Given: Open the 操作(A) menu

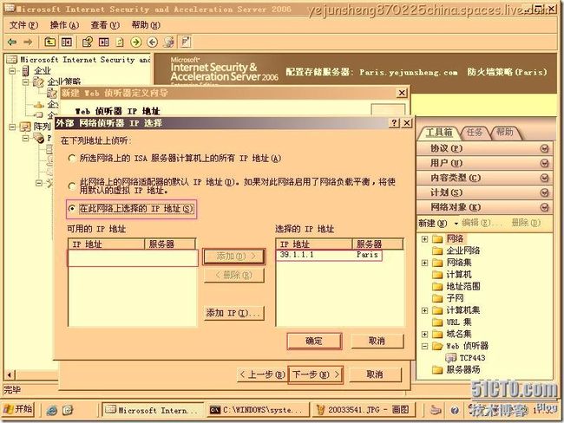Looking at the screenshot, I should pos(64,25).
